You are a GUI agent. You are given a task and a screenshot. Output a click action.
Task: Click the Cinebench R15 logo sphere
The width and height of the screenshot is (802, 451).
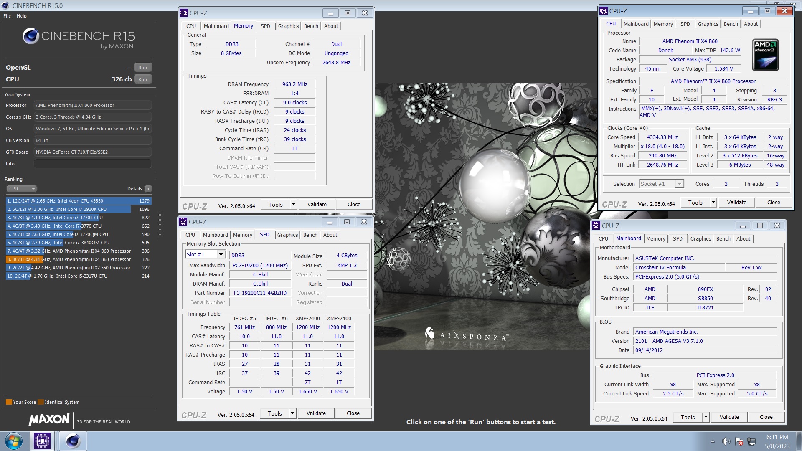31,36
